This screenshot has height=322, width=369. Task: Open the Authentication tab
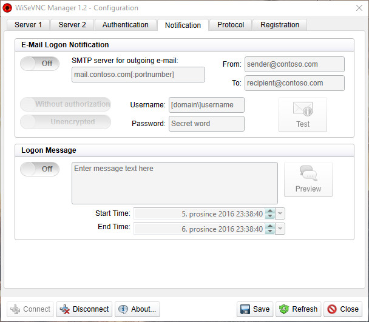(126, 25)
